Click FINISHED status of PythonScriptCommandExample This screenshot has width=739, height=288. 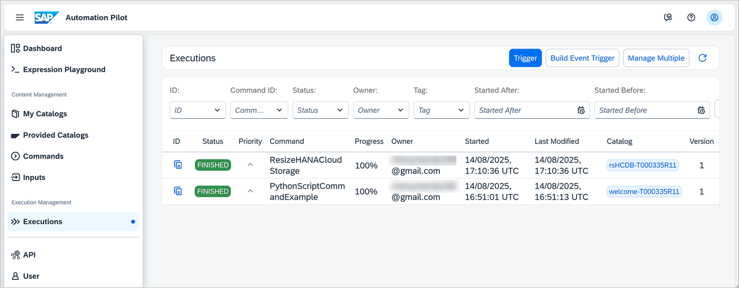[213, 191]
